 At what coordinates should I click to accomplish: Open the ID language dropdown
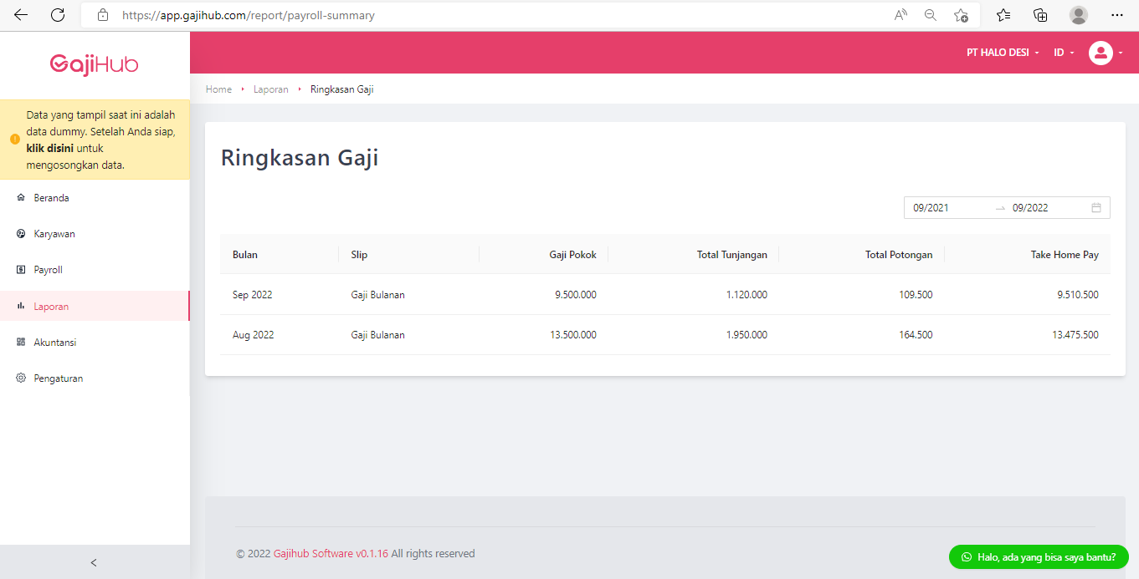1063,52
